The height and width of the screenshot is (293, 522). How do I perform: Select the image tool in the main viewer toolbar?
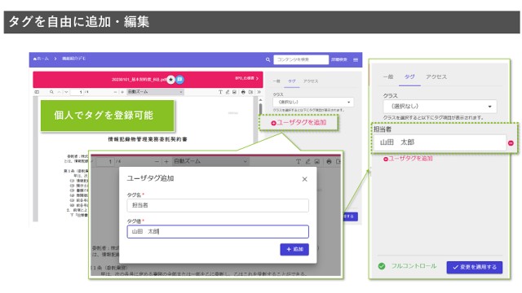click(x=234, y=92)
